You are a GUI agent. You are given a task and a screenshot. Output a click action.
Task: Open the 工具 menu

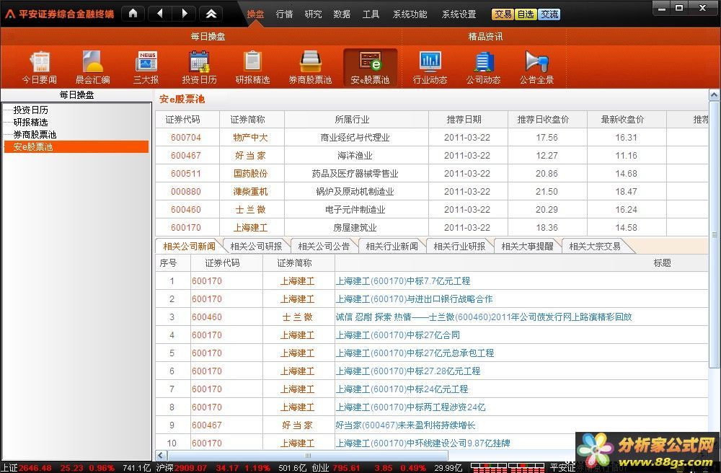pyautogui.click(x=371, y=14)
